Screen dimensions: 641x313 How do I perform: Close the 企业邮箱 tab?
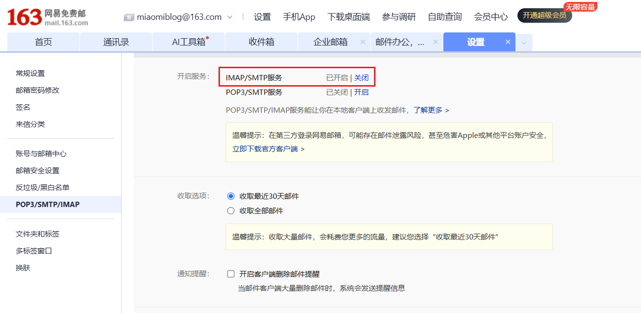click(363, 42)
